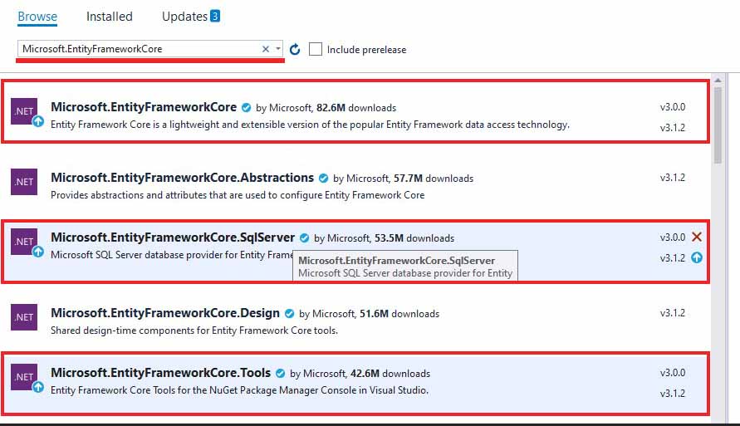Open the search box dropdown arrow
Viewport: 740px width, 426px height.
tap(278, 50)
